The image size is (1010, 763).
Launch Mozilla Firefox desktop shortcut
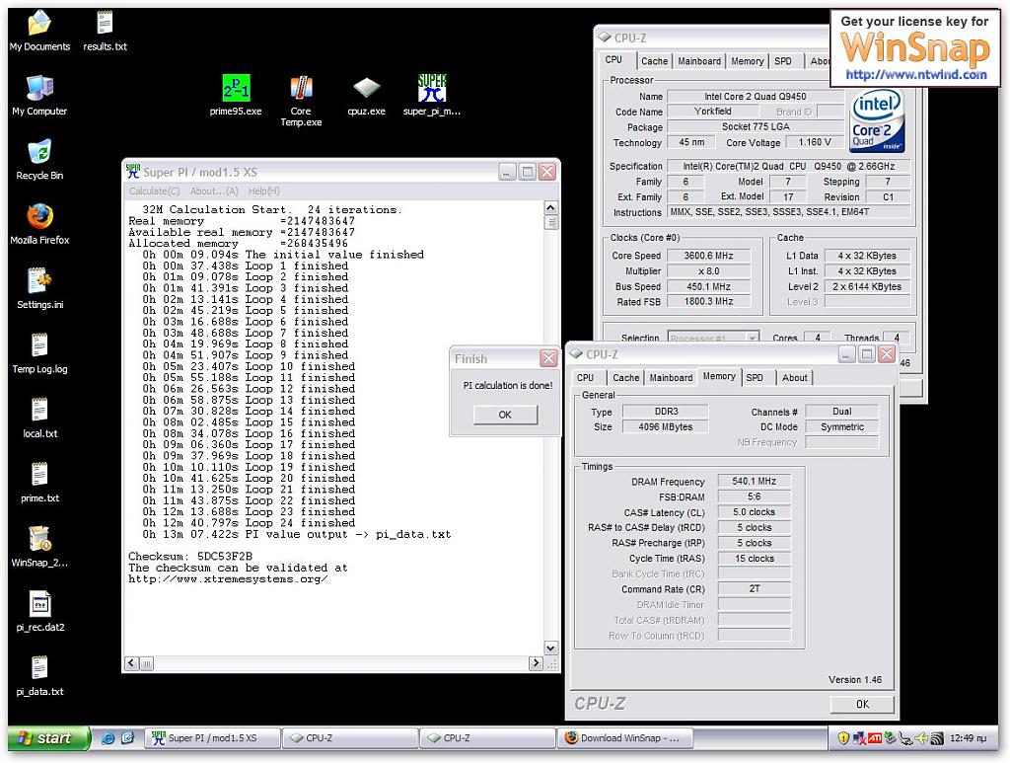39,224
